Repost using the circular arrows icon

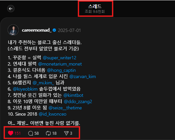(48, 133)
